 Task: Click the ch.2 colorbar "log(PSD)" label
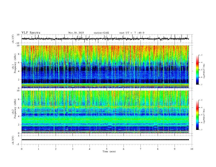(204, 116)
